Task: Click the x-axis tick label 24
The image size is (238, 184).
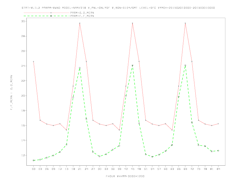Action: click(86, 169)
